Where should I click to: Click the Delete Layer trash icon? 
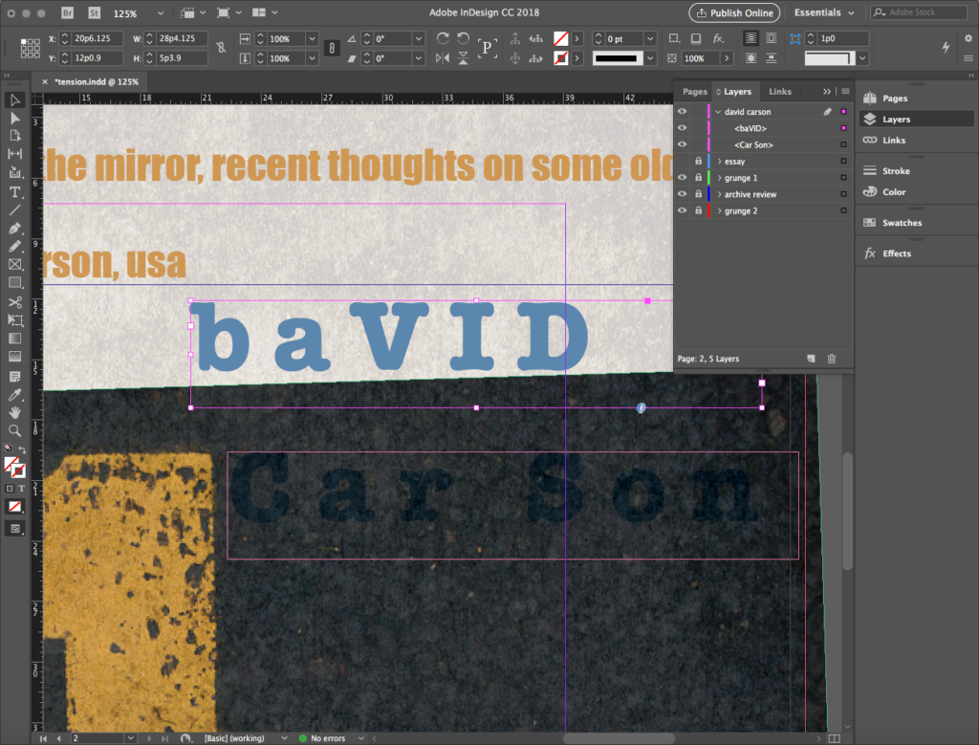831,359
